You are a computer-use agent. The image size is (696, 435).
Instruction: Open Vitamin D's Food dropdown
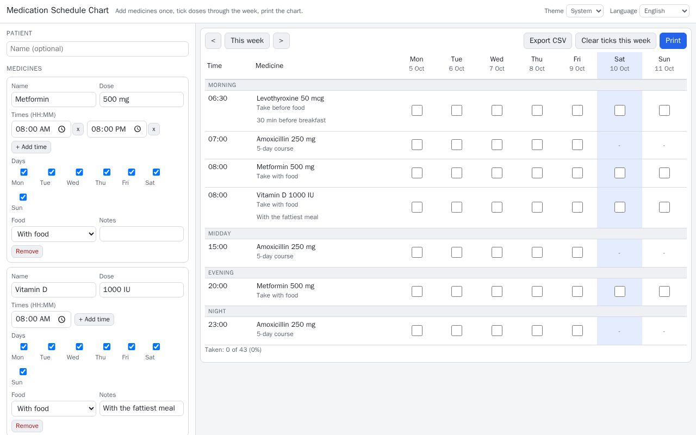(x=54, y=409)
